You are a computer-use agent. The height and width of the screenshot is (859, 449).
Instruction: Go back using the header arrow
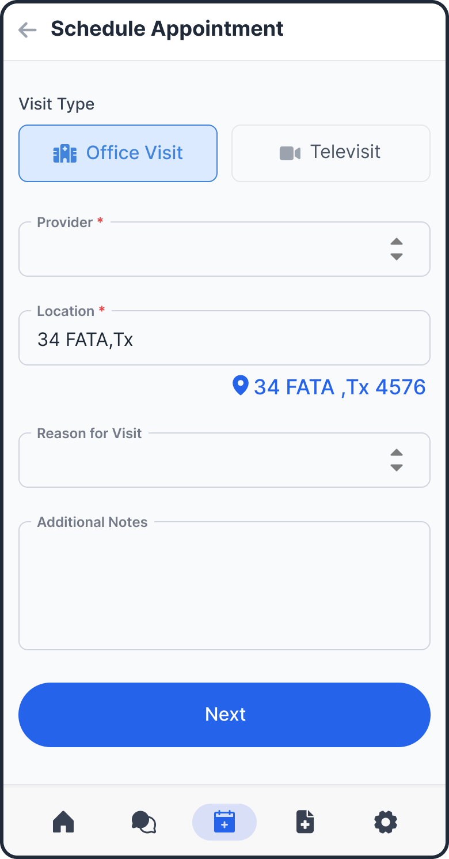(27, 30)
